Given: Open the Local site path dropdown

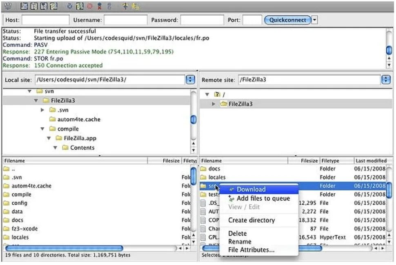Looking at the screenshot, I should [x=190, y=79].
